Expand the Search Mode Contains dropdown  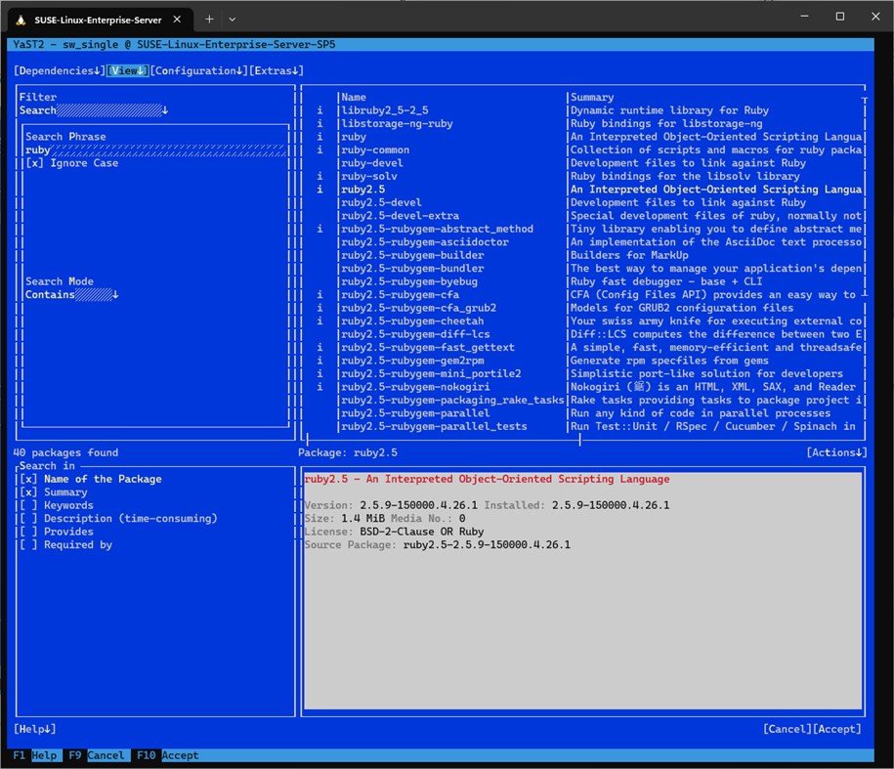click(x=72, y=295)
